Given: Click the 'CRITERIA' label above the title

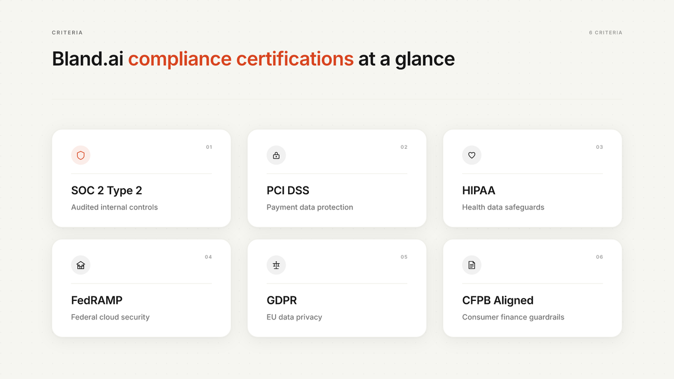Looking at the screenshot, I should (67, 33).
